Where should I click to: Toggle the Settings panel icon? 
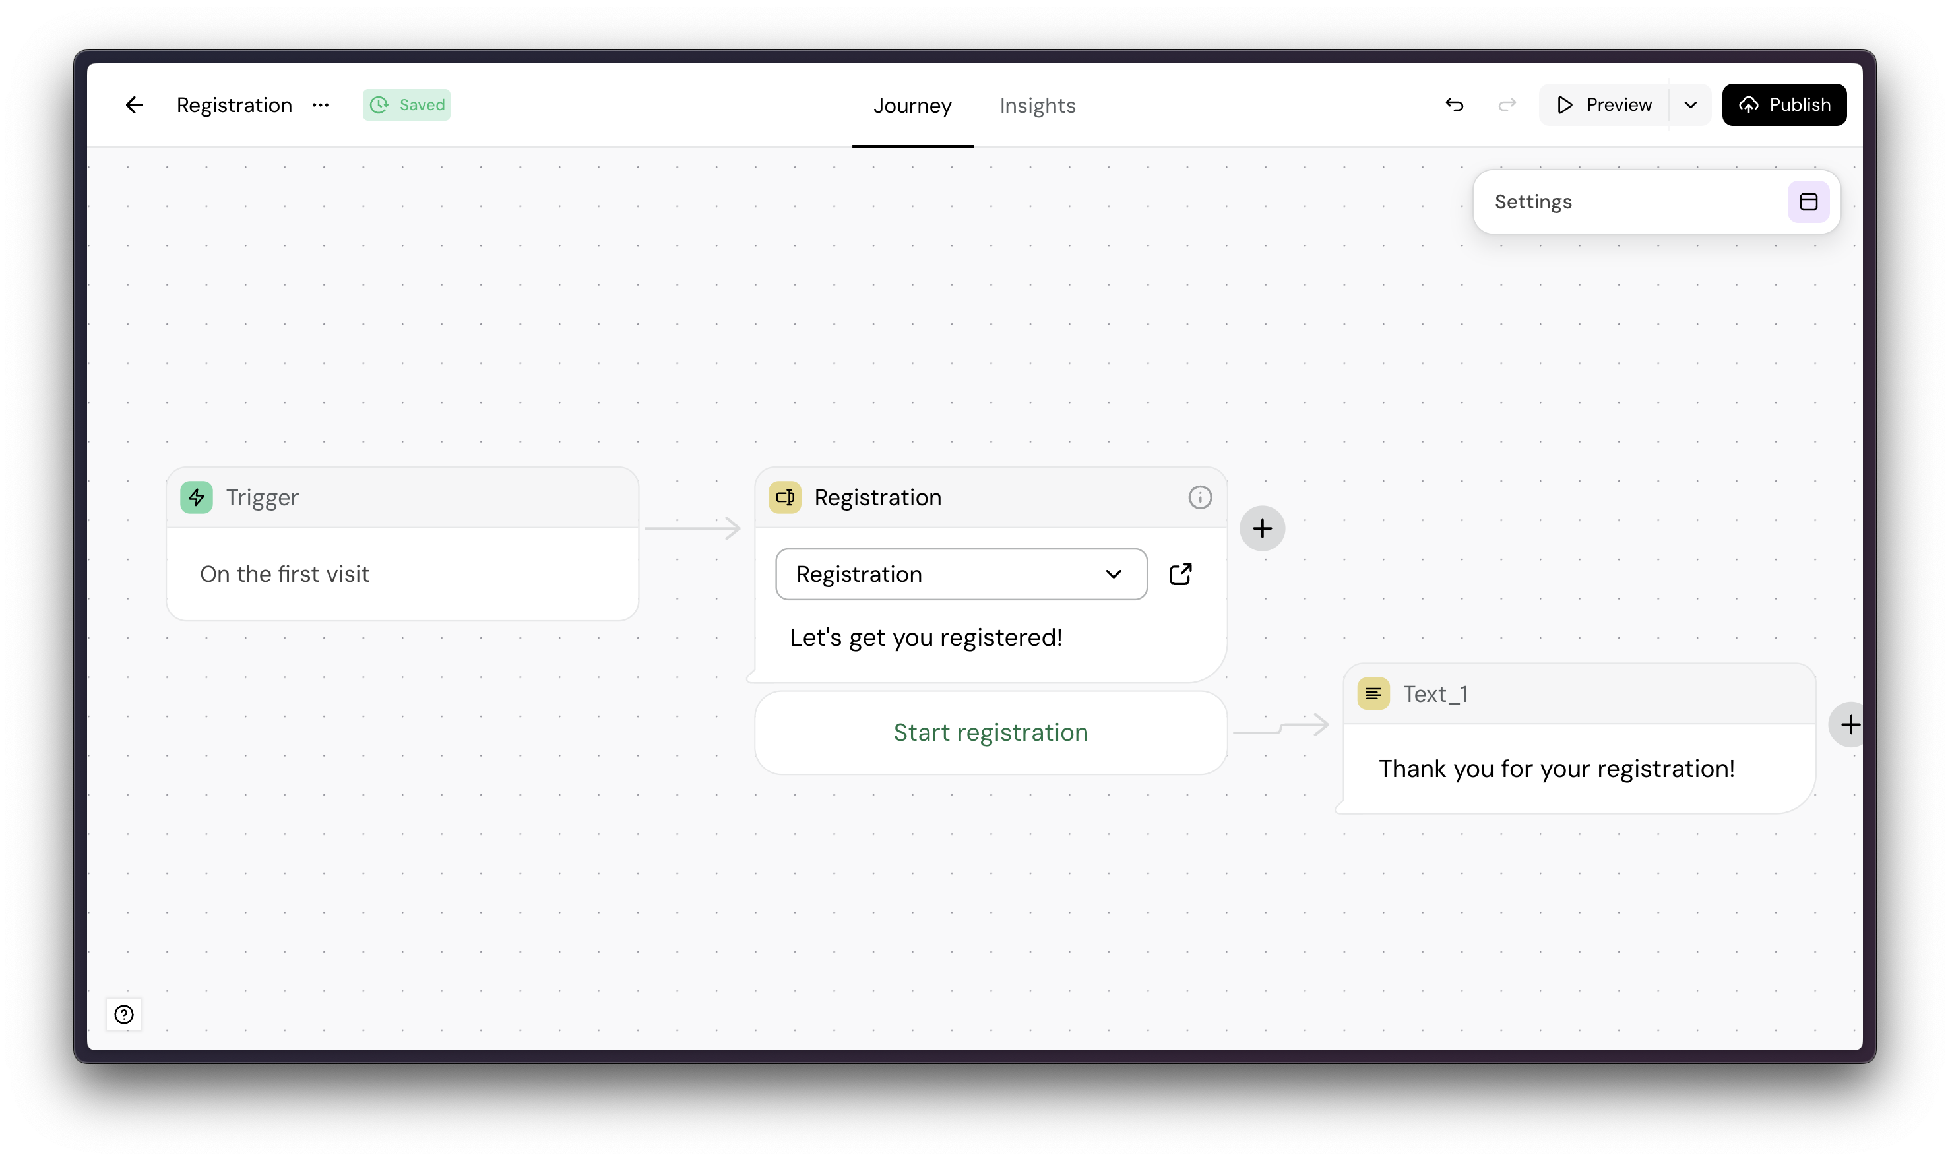pos(1808,202)
